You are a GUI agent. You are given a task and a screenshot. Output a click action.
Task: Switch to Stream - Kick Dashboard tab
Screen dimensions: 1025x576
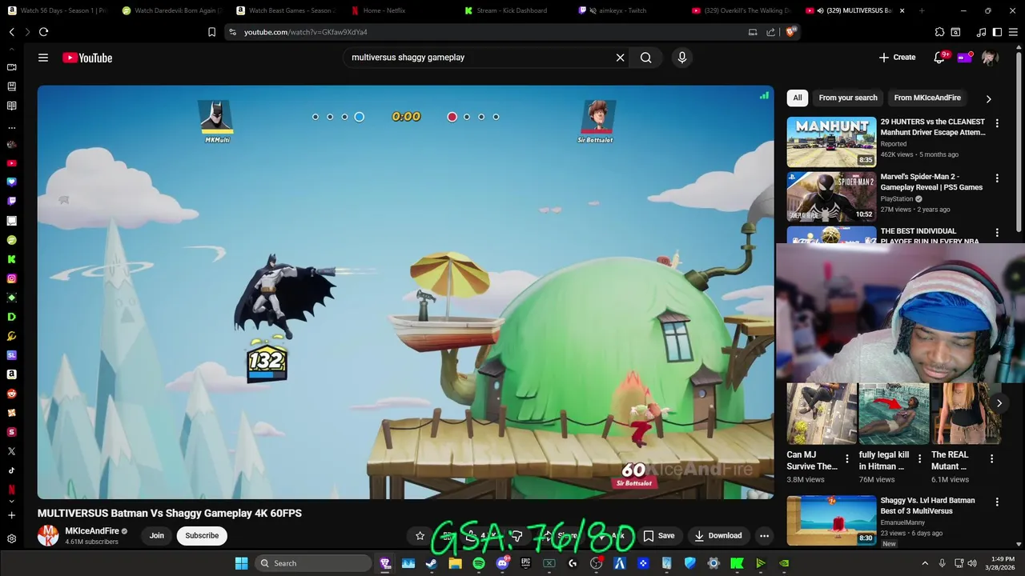tap(513, 10)
